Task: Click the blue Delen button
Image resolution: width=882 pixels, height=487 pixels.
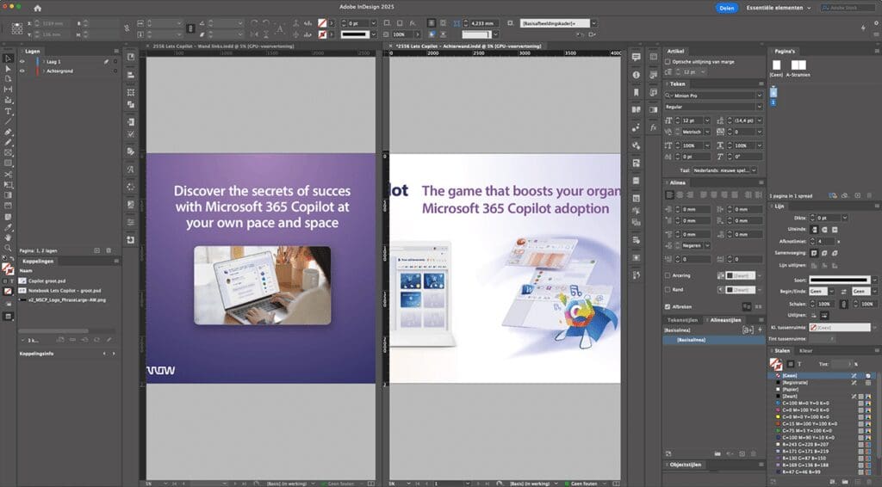Action: pyautogui.click(x=726, y=8)
